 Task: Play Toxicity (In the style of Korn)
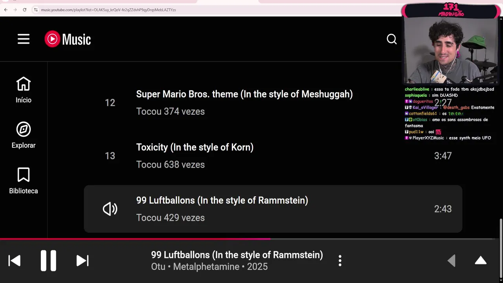point(195,147)
